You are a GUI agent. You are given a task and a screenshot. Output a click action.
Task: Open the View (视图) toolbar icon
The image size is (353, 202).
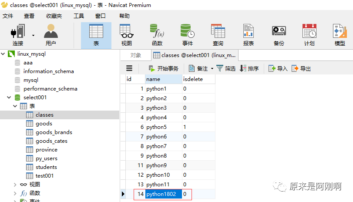(127, 35)
